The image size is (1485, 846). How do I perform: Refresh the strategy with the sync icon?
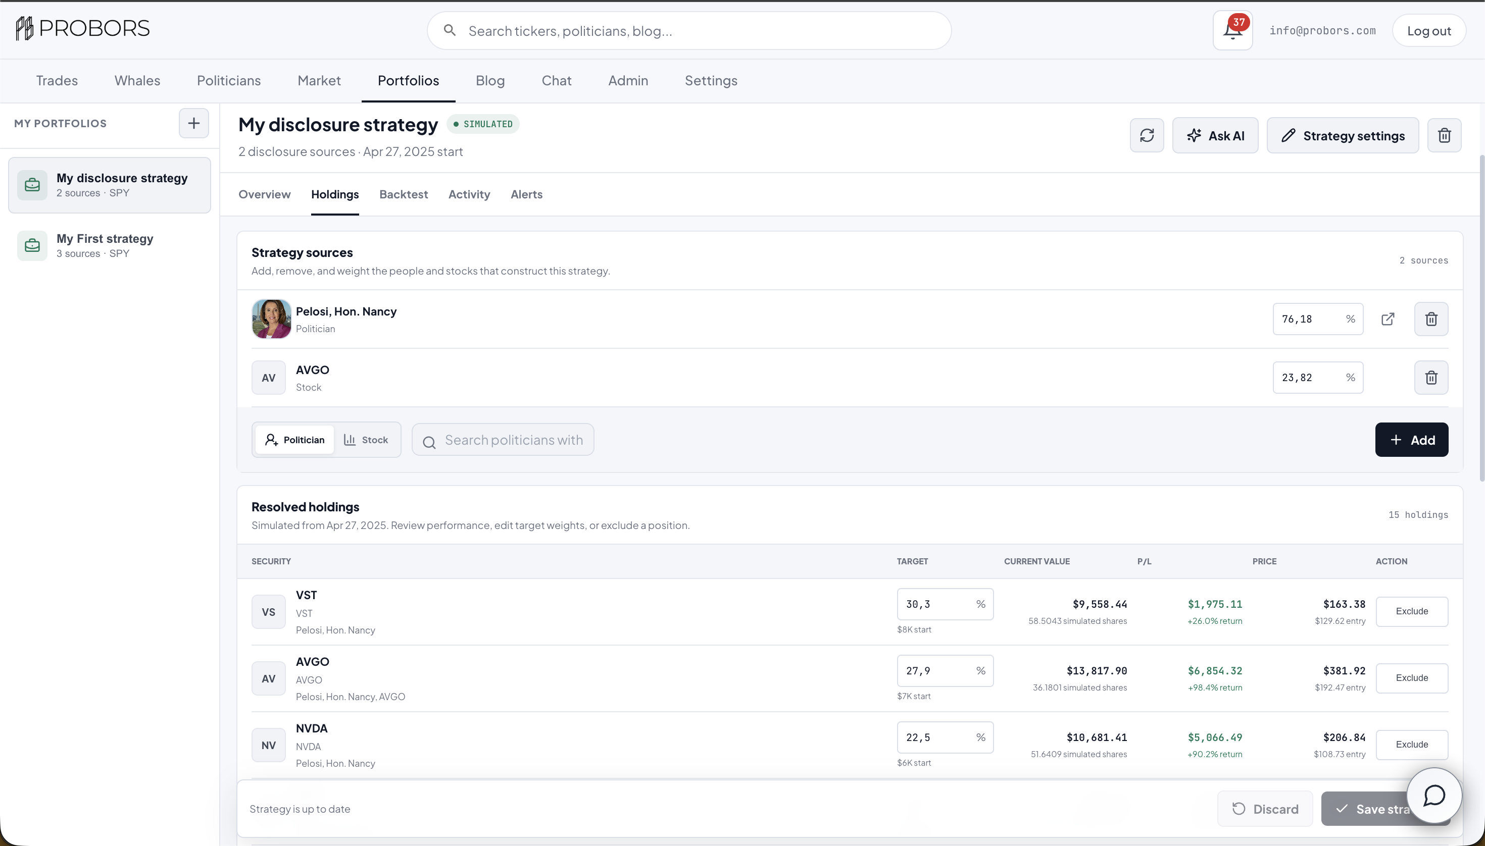pos(1147,135)
